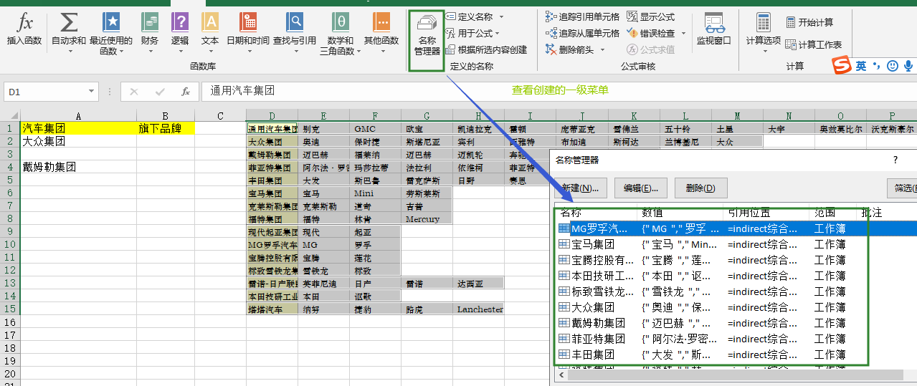Screen dimensions: 917x386
Task: Open the 数学和三角函数 math functions menu
Action: (x=341, y=34)
